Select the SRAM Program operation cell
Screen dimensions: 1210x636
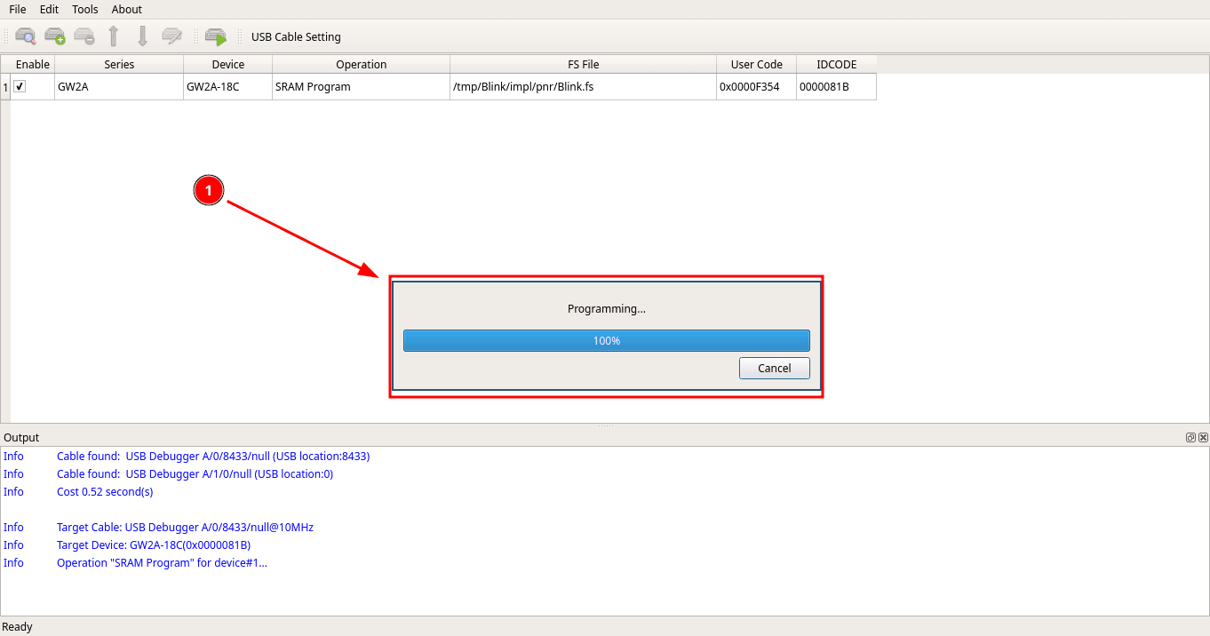click(x=362, y=87)
